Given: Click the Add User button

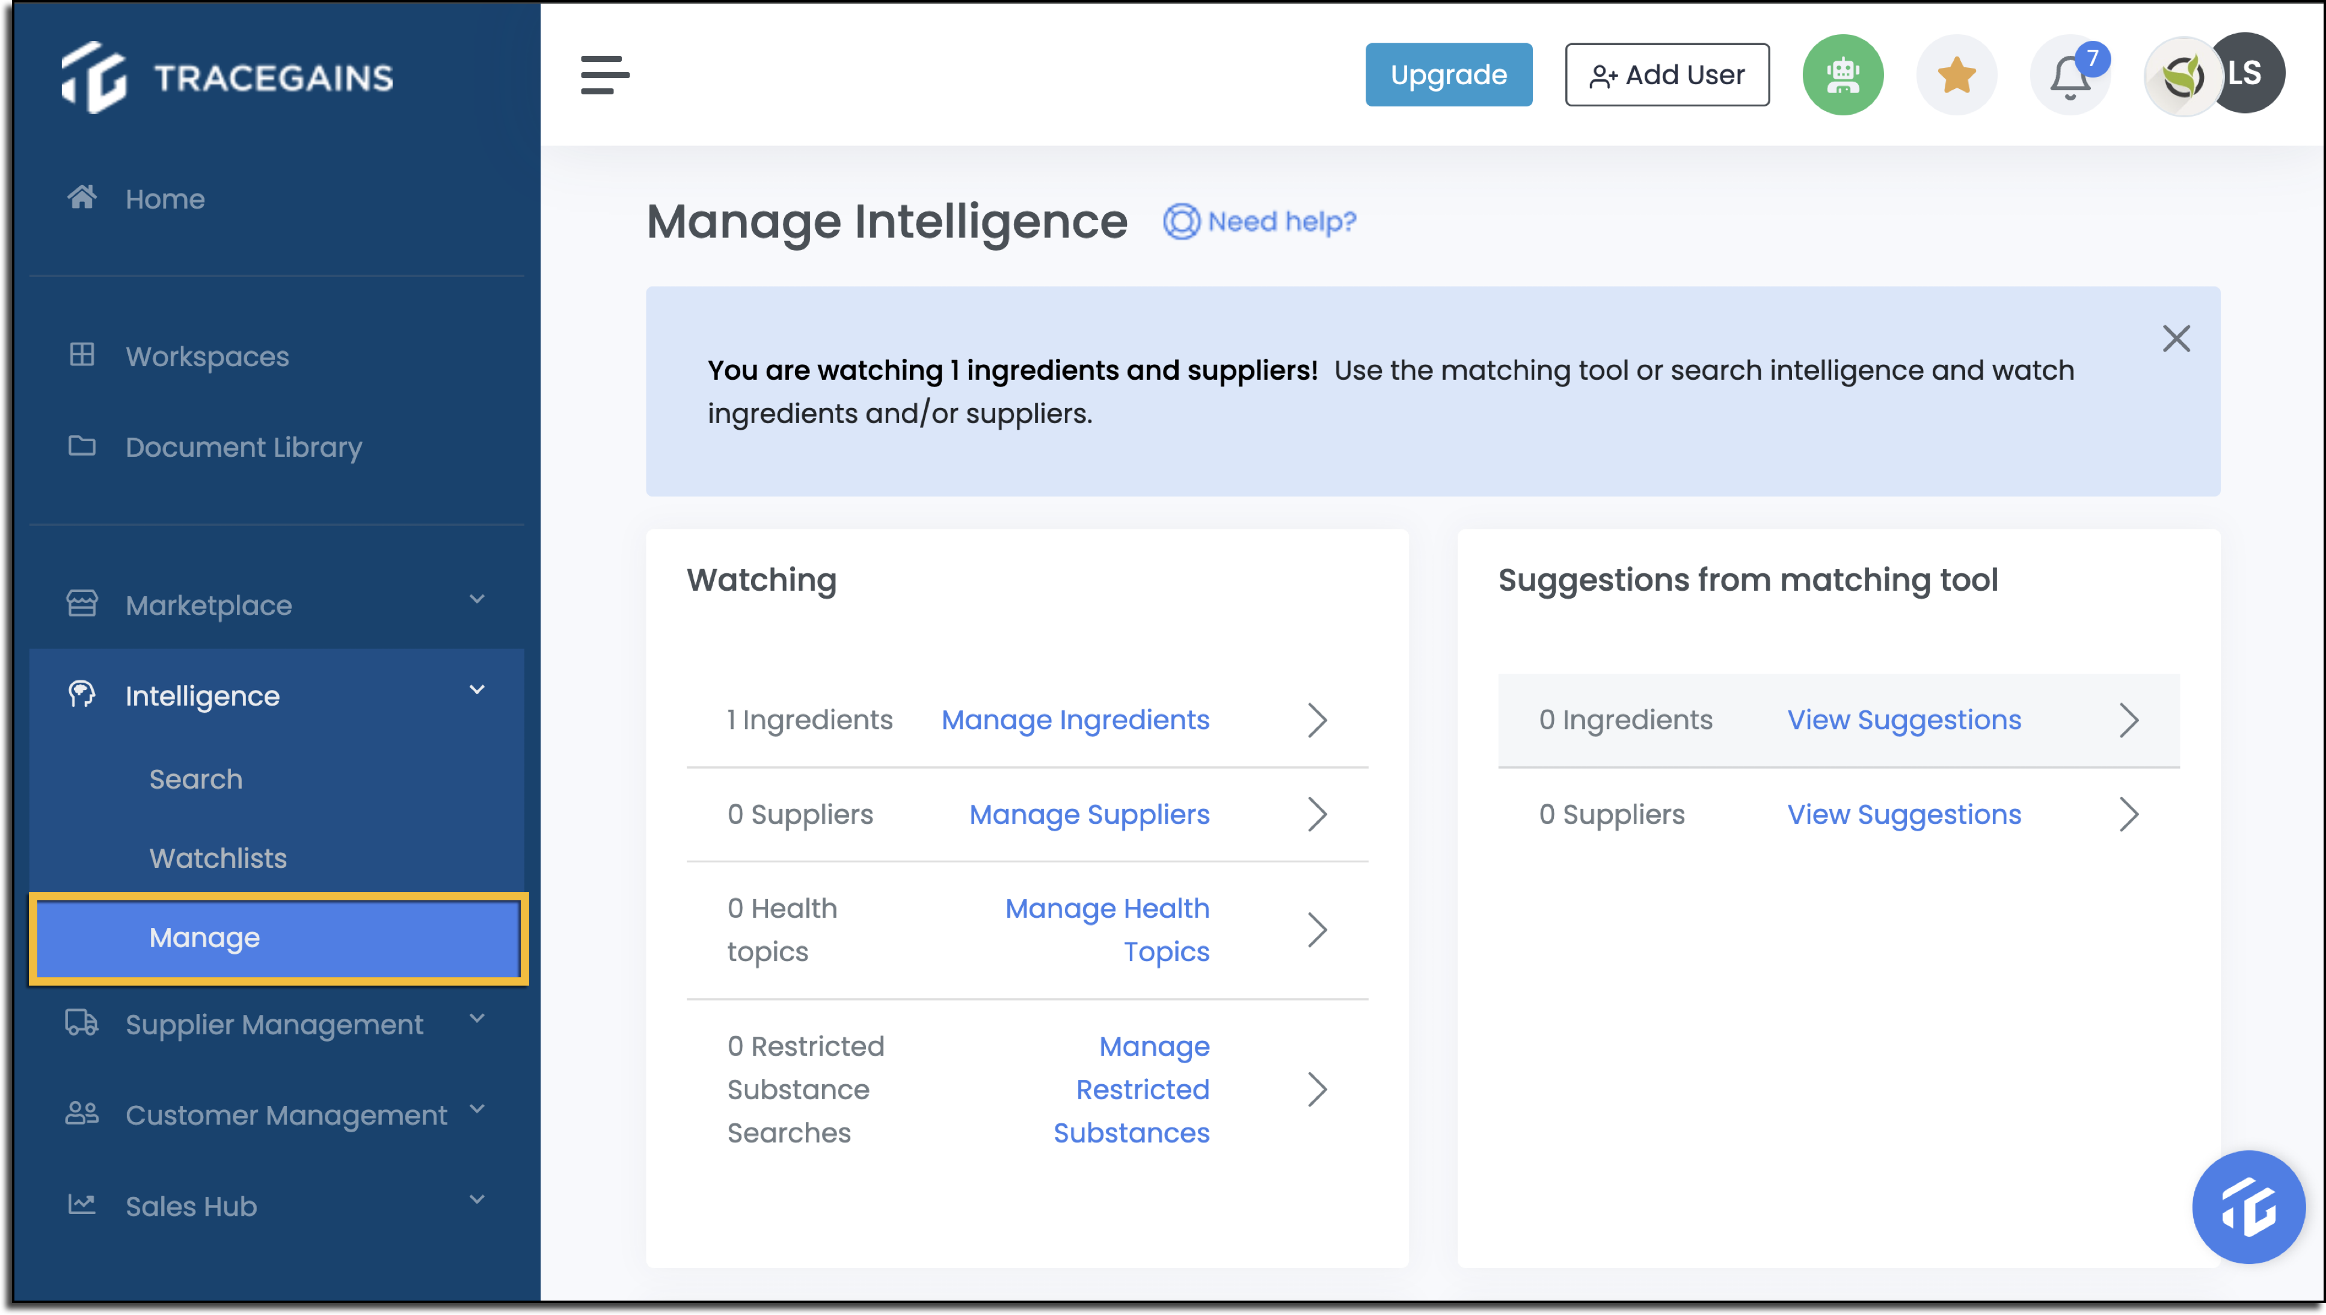Looking at the screenshot, I should coord(1668,74).
